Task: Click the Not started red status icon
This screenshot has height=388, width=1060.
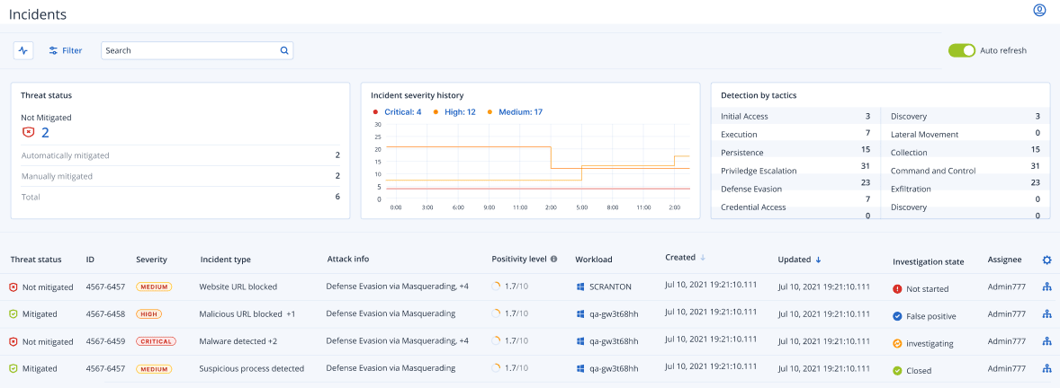Action: tap(897, 289)
